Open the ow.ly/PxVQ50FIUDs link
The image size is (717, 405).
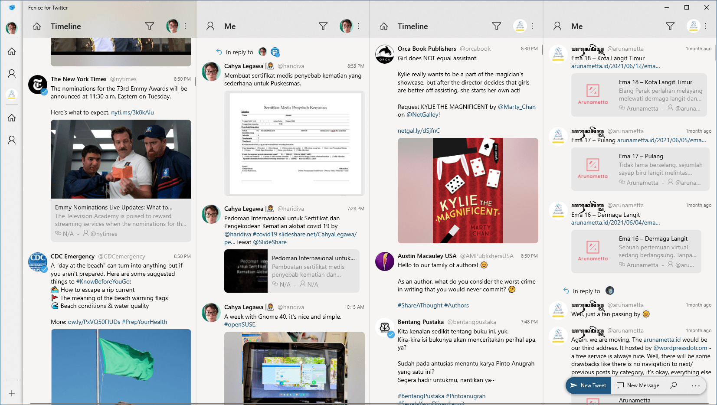pyautogui.click(x=94, y=322)
